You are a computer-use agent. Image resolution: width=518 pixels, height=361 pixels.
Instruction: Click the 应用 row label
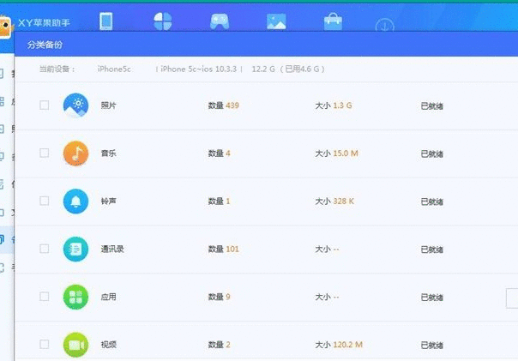[x=108, y=297]
